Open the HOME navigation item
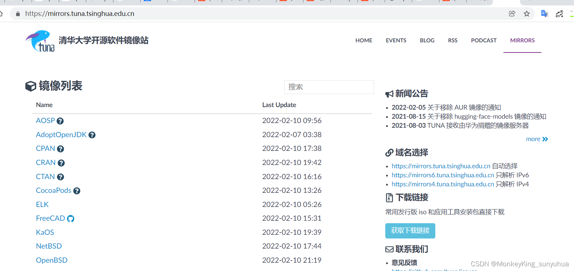This screenshot has height=271, width=574. point(364,41)
